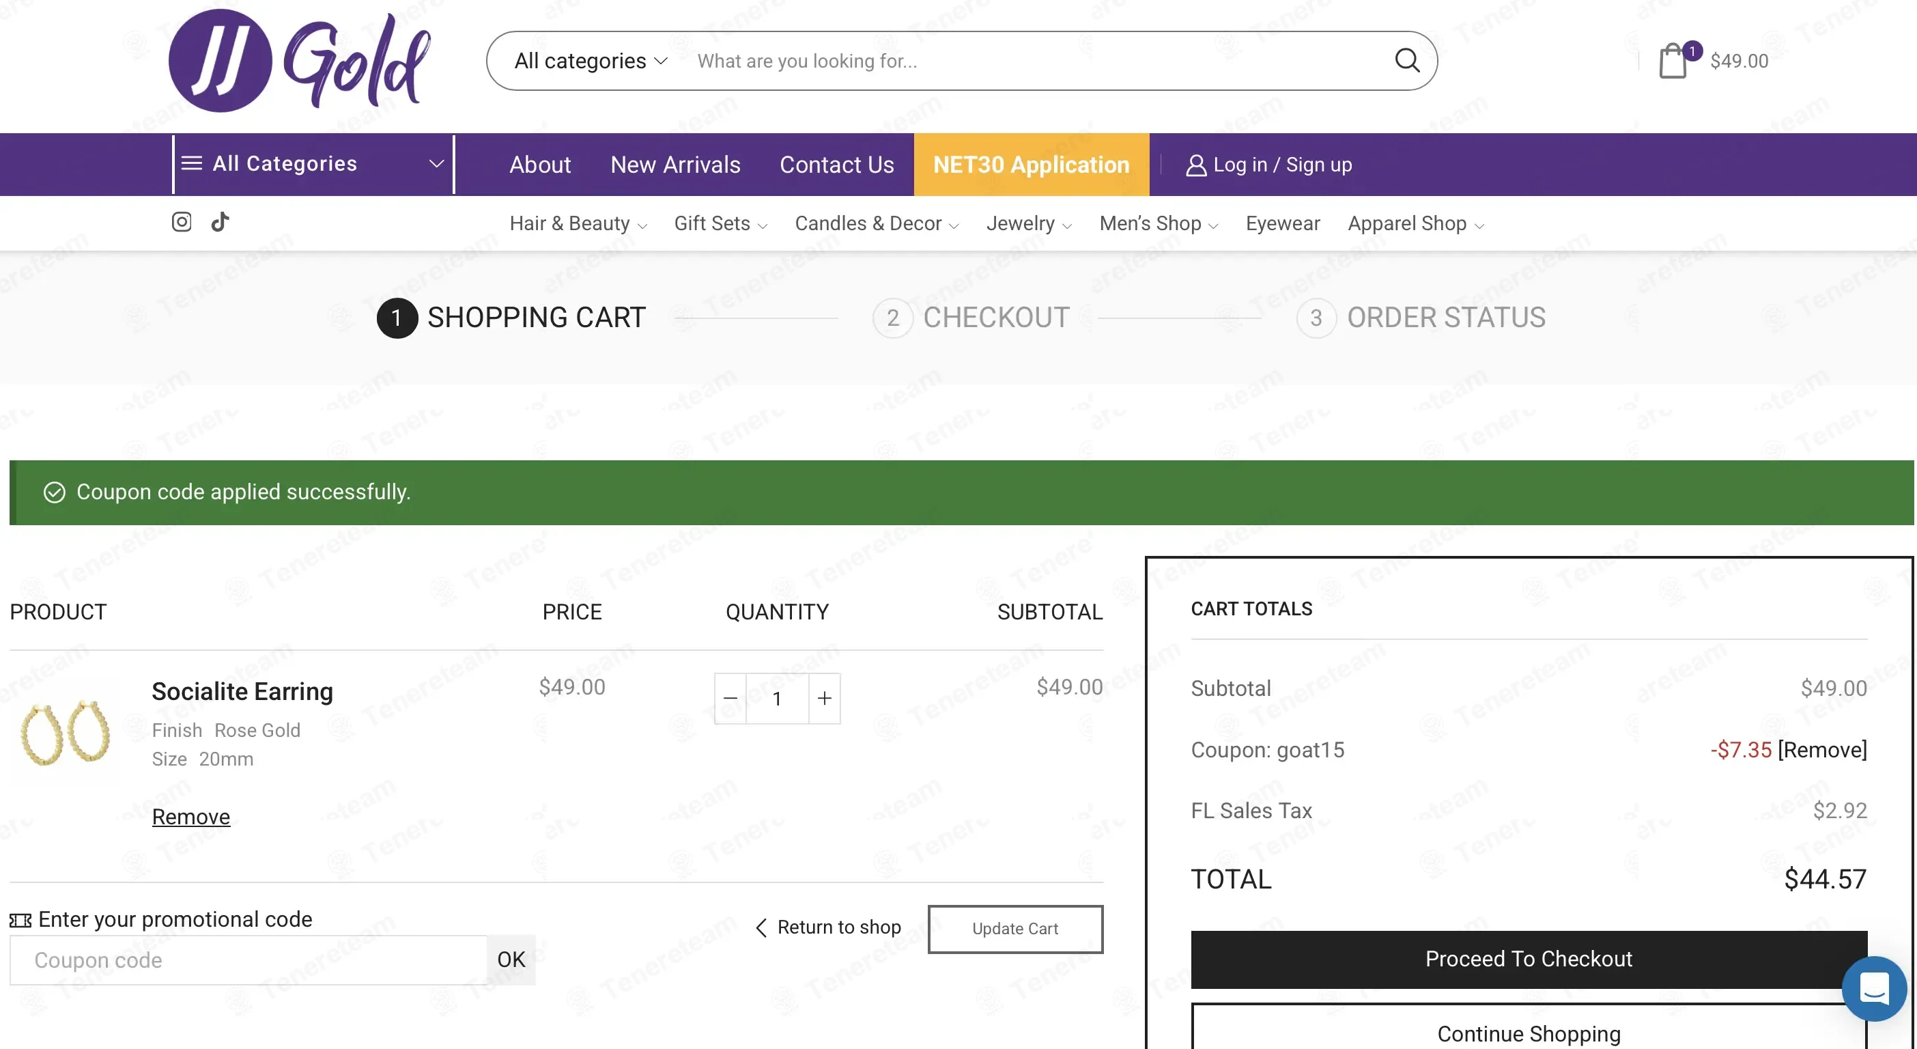The width and height of the screenshot is (1917, 1049).
Task: Open the Instagram social icon
Action: tap(182, 222)
